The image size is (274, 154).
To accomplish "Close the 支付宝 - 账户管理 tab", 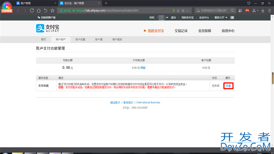I will pyautogui.click(x=99, y=3).
